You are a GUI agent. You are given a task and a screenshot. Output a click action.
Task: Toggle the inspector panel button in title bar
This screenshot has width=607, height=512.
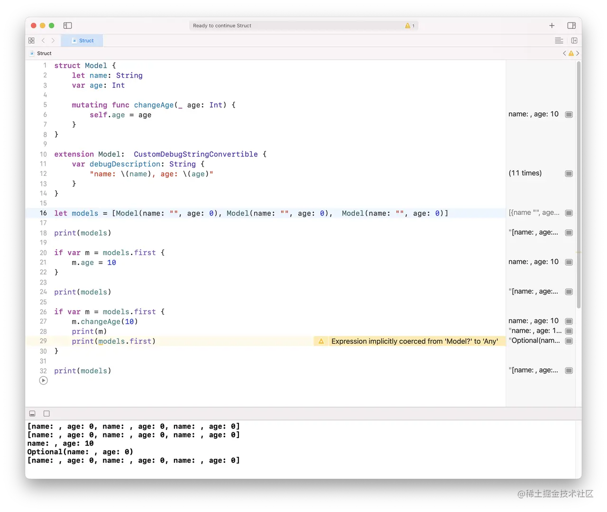pyautogui.click(x=571, y=26)
